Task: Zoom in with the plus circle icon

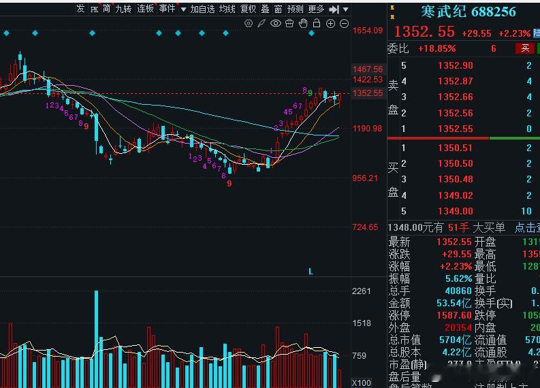Action: [330, 23]
